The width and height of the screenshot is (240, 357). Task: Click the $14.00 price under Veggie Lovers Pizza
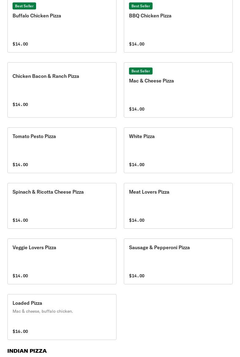click(x=20, y=276)
